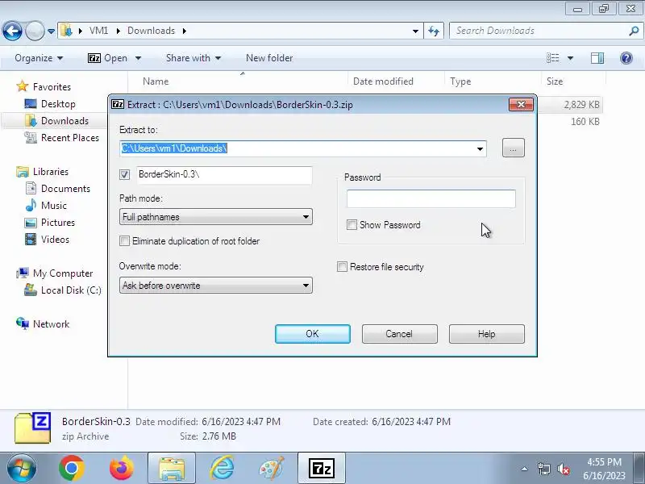
Task: Select Desktop in Favorites
Action: (58, 104)
